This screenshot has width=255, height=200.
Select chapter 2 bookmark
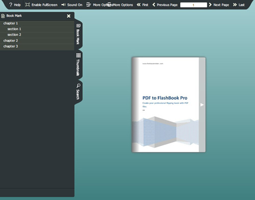coord(37,41)
